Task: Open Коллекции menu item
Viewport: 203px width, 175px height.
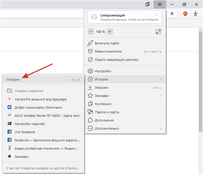Action: (125, 104)
